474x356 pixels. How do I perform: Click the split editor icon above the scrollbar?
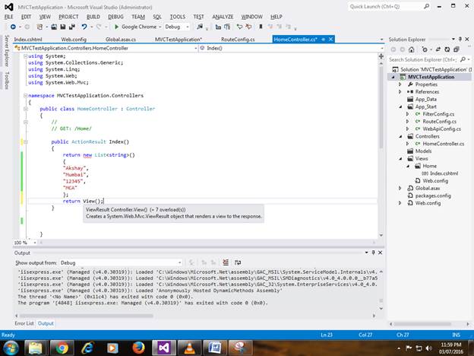pos(381,56)
